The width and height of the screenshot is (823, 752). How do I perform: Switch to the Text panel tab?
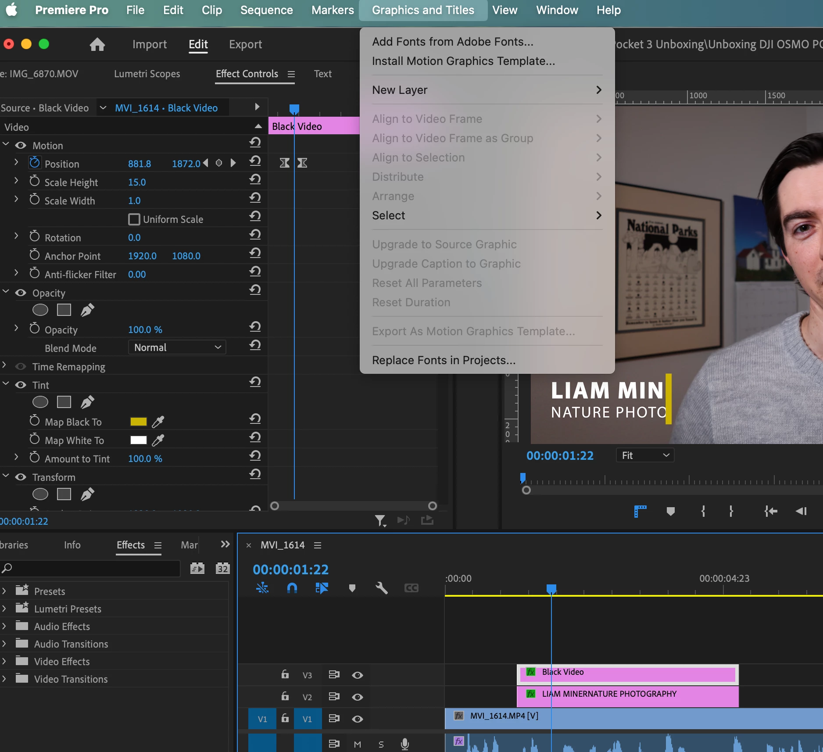click(x=323, y=74)
